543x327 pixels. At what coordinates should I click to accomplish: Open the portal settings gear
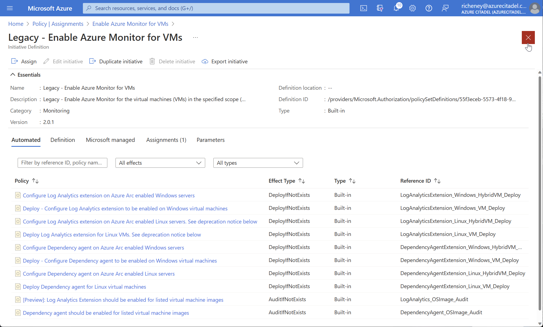[x=412, y=8]
